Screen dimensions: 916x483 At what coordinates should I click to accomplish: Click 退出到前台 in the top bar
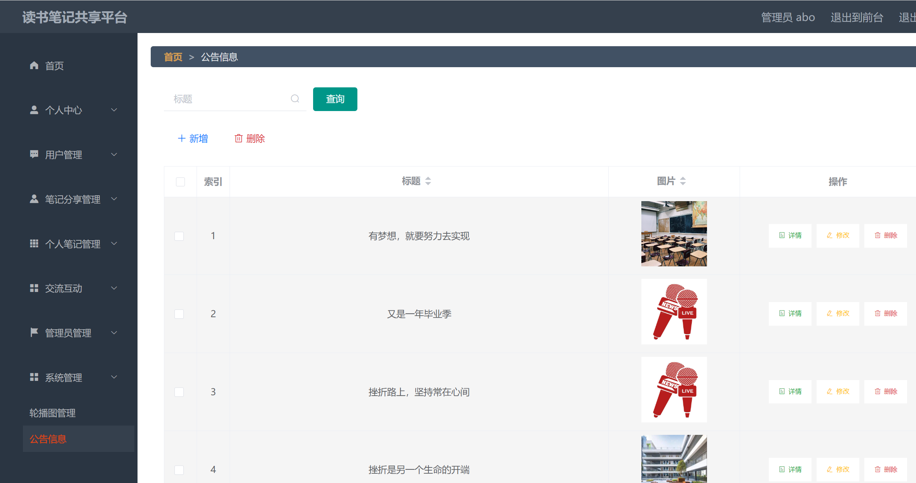click(857, 17)
